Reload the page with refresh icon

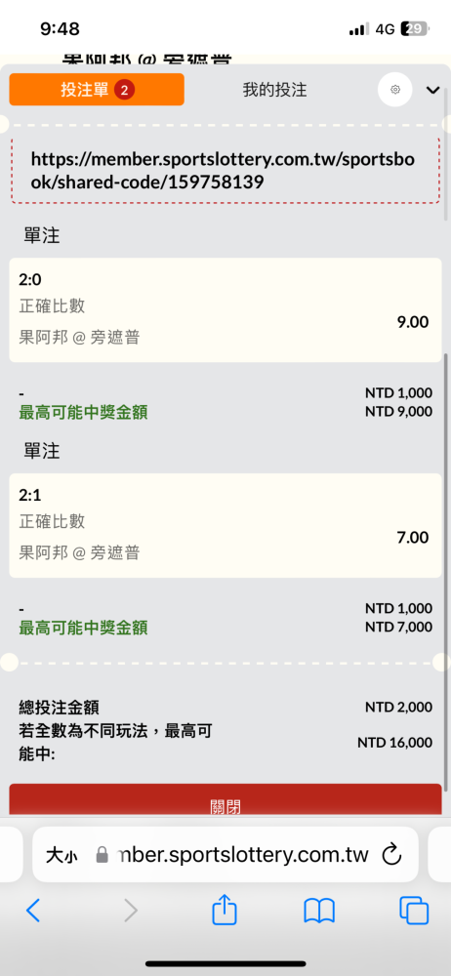coord(391,855)
